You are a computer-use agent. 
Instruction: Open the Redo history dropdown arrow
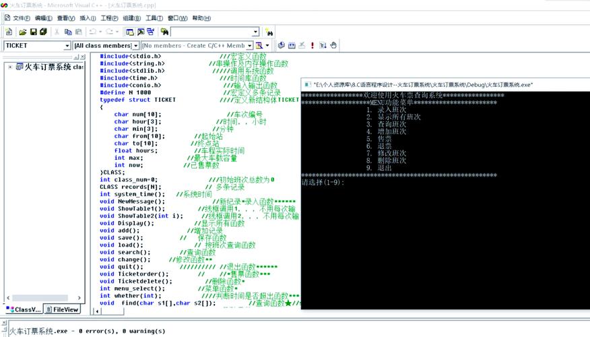click(117, 32)
